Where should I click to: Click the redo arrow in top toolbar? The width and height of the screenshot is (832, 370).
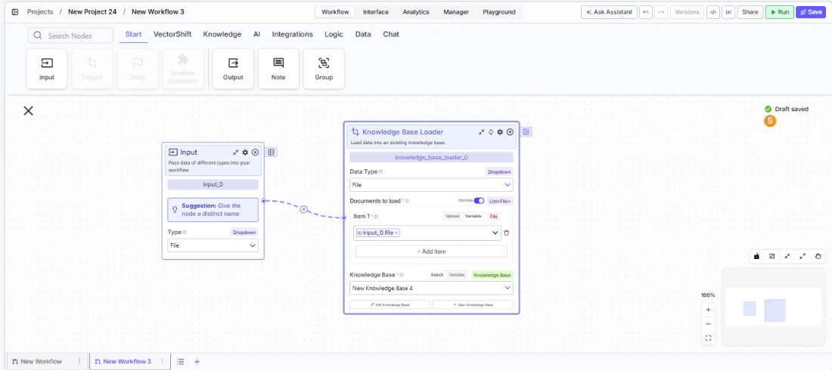click(x=661, y=12)
